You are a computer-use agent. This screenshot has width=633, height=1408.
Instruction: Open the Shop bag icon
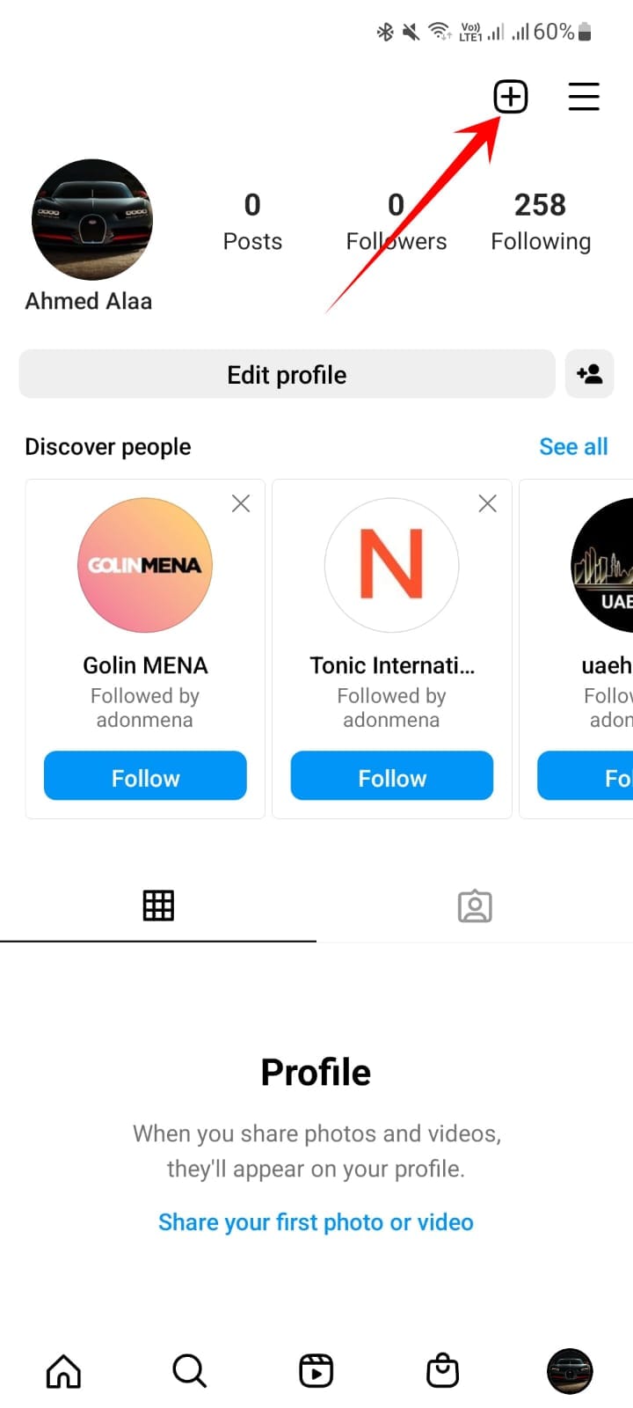(442, 1371)
